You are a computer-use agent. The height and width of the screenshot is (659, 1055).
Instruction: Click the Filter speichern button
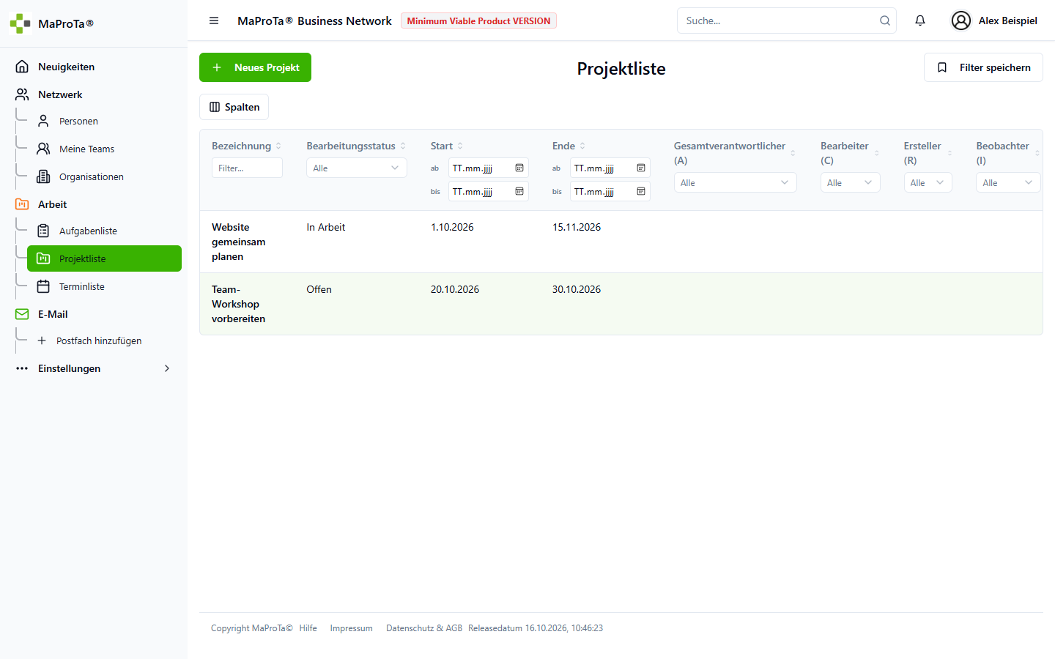click(x=983, y=67)
